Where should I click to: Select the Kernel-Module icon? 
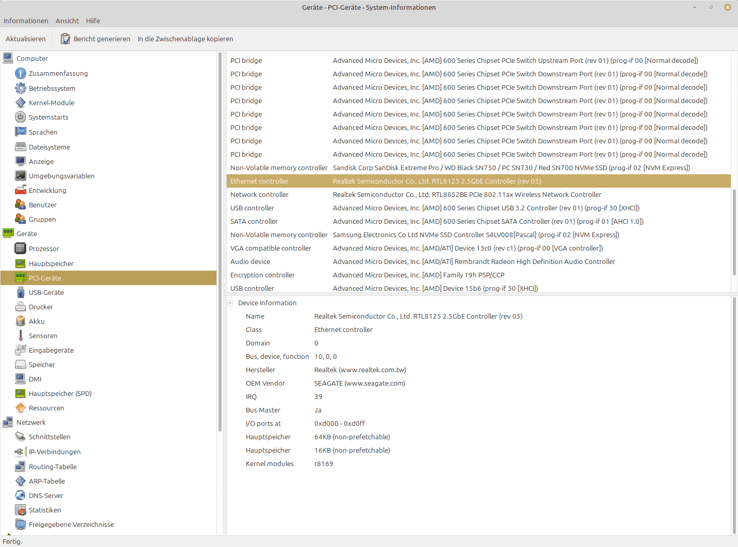21,103
